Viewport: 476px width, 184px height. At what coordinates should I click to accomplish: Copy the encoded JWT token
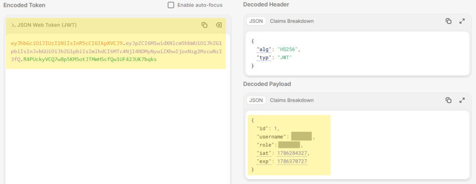tap(205, 25)
